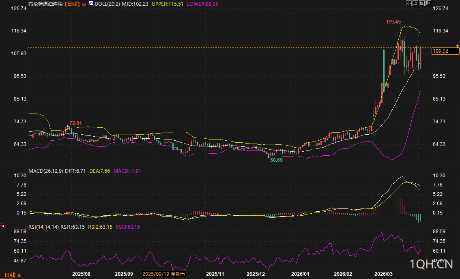Viewport: 460px width, 279px height.
Task: Click the 119.45 high price marker
Action: pos(393,21)
